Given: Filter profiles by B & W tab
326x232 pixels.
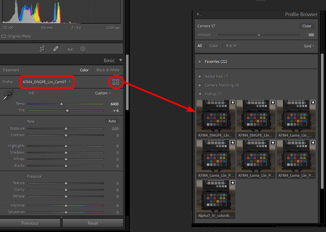Looking at the screenshot, I should pos(231,46).
